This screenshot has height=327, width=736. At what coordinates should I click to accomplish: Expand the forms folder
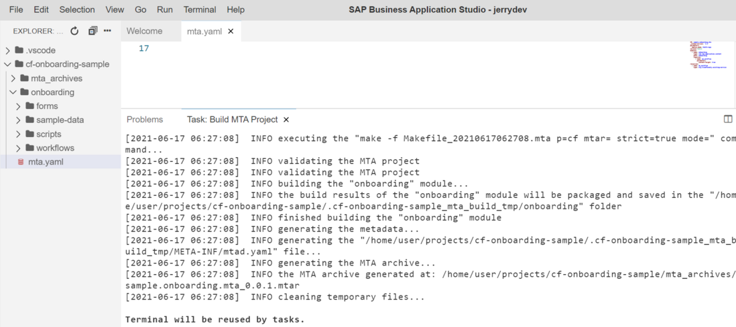click(x=19, y=106)
